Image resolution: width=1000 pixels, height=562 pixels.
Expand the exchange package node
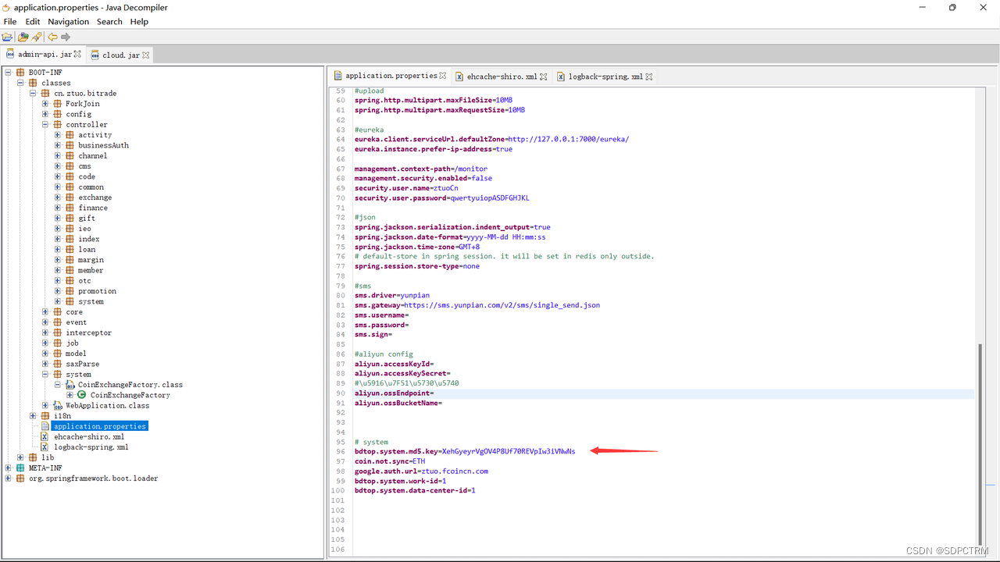pyautogui.click(x=58, y=197)
